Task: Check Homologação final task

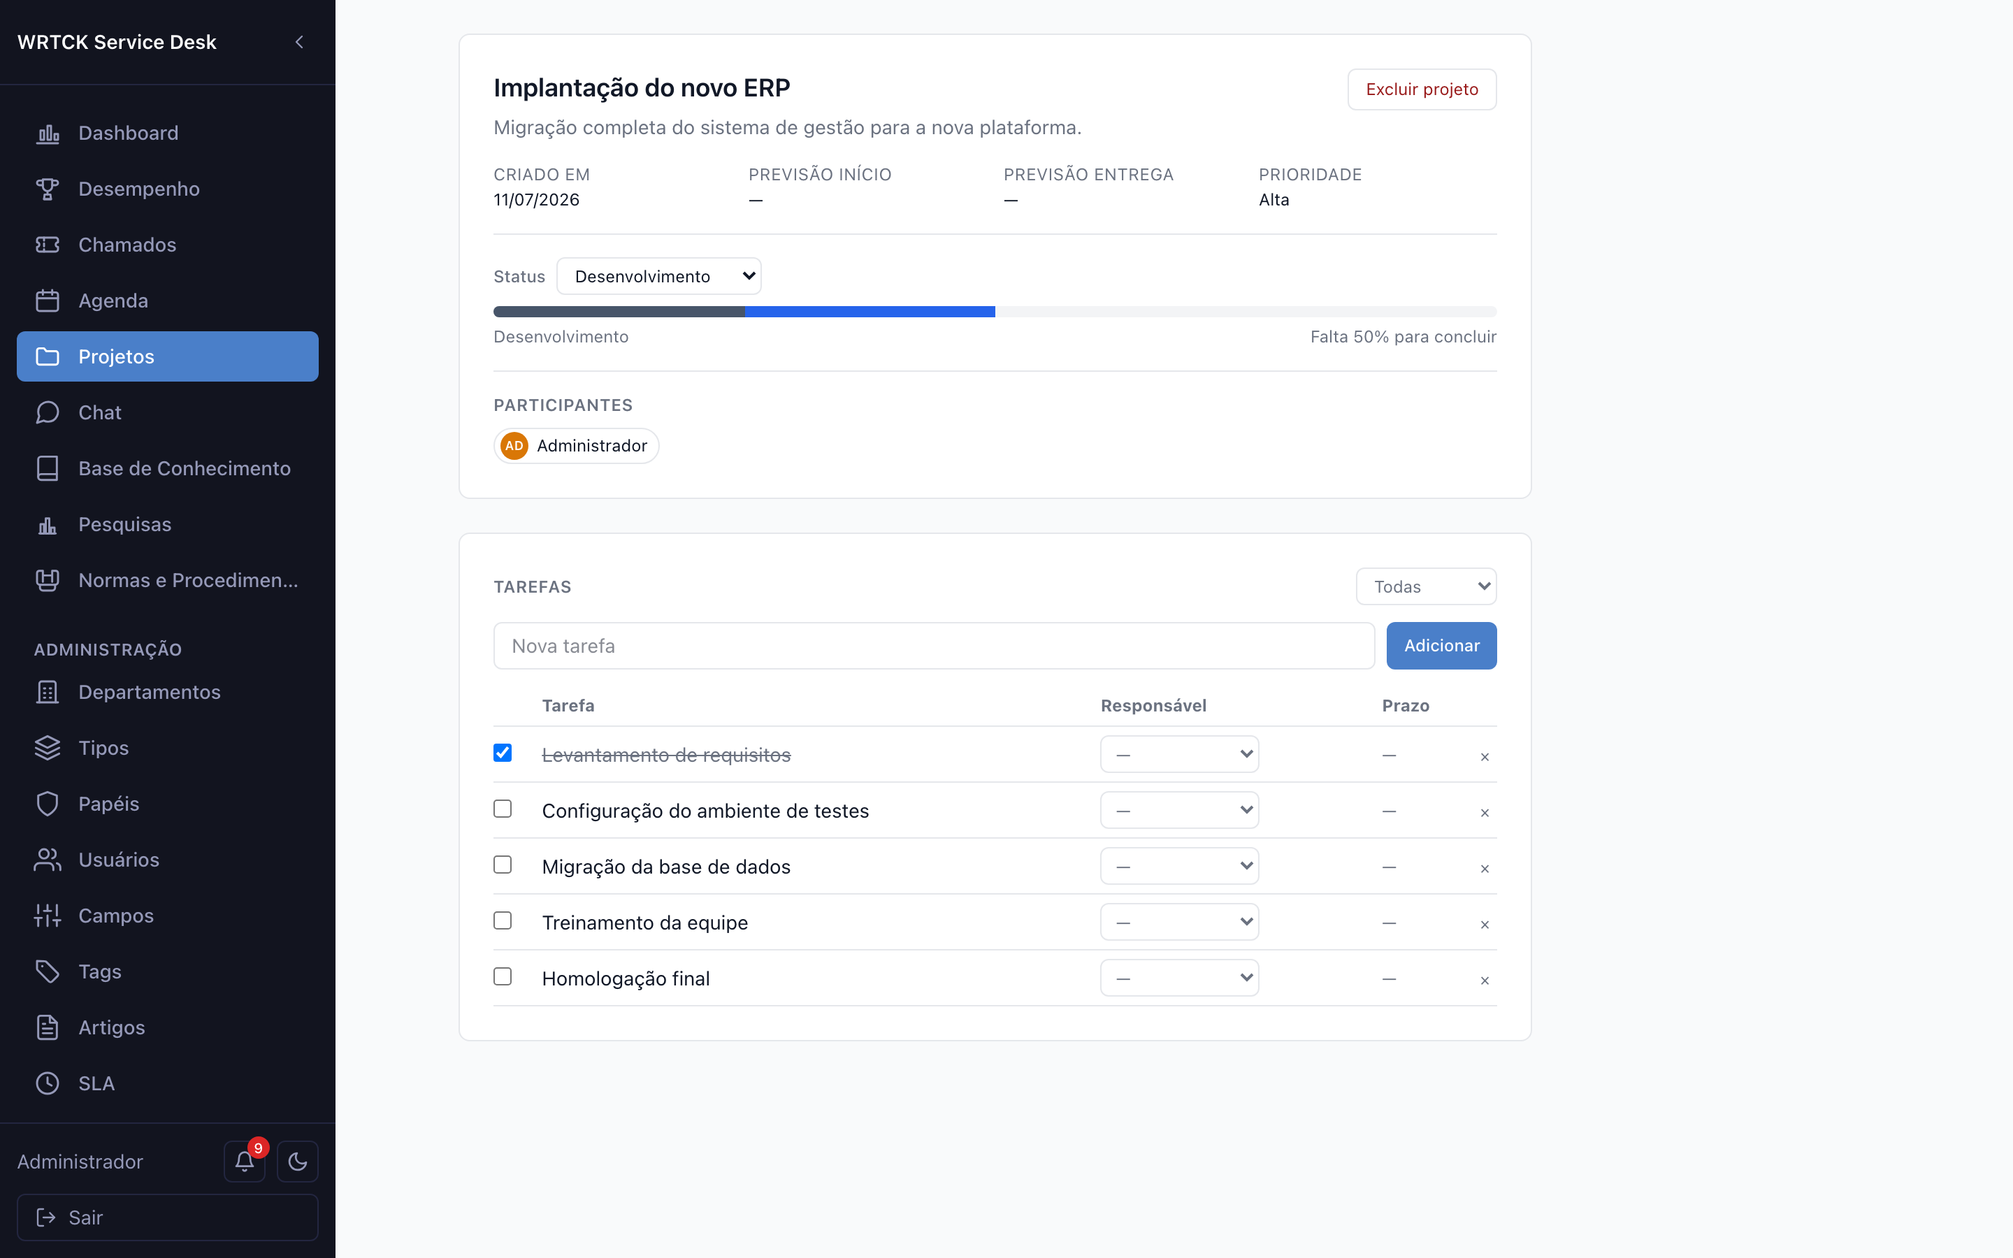Action: (503, 976)
